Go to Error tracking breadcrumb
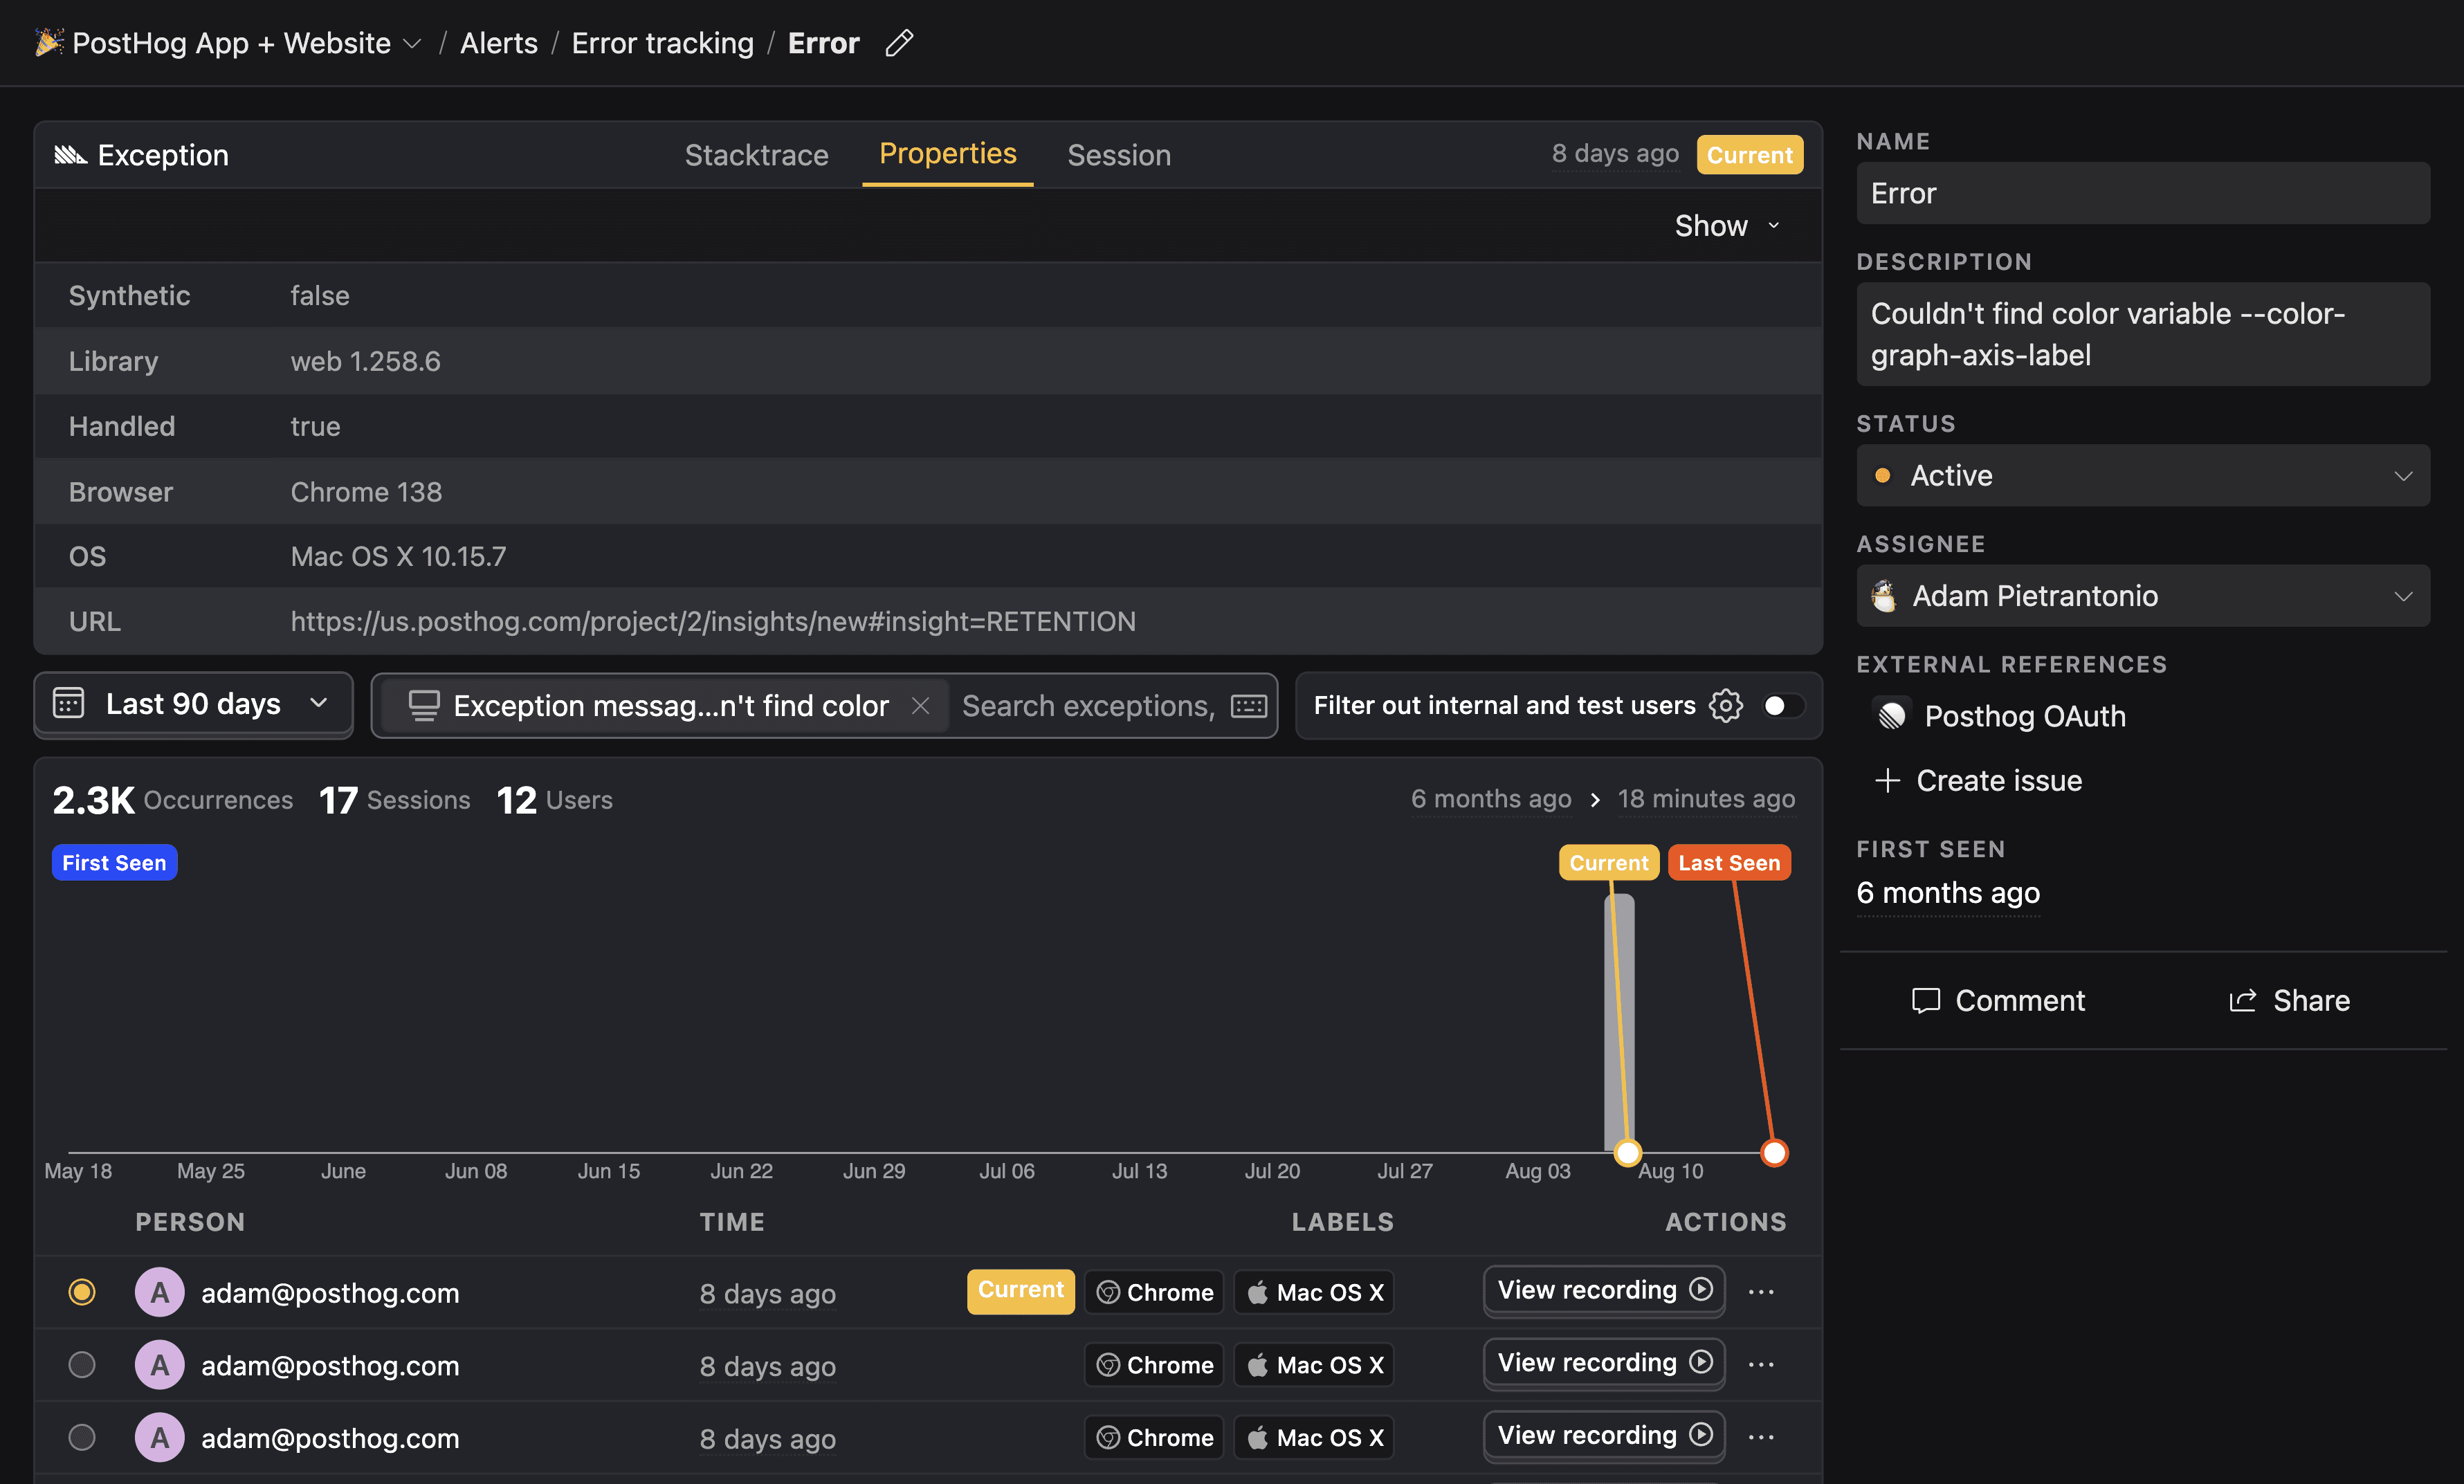This screenshot has width=2464, height=1484. (662, 43)
